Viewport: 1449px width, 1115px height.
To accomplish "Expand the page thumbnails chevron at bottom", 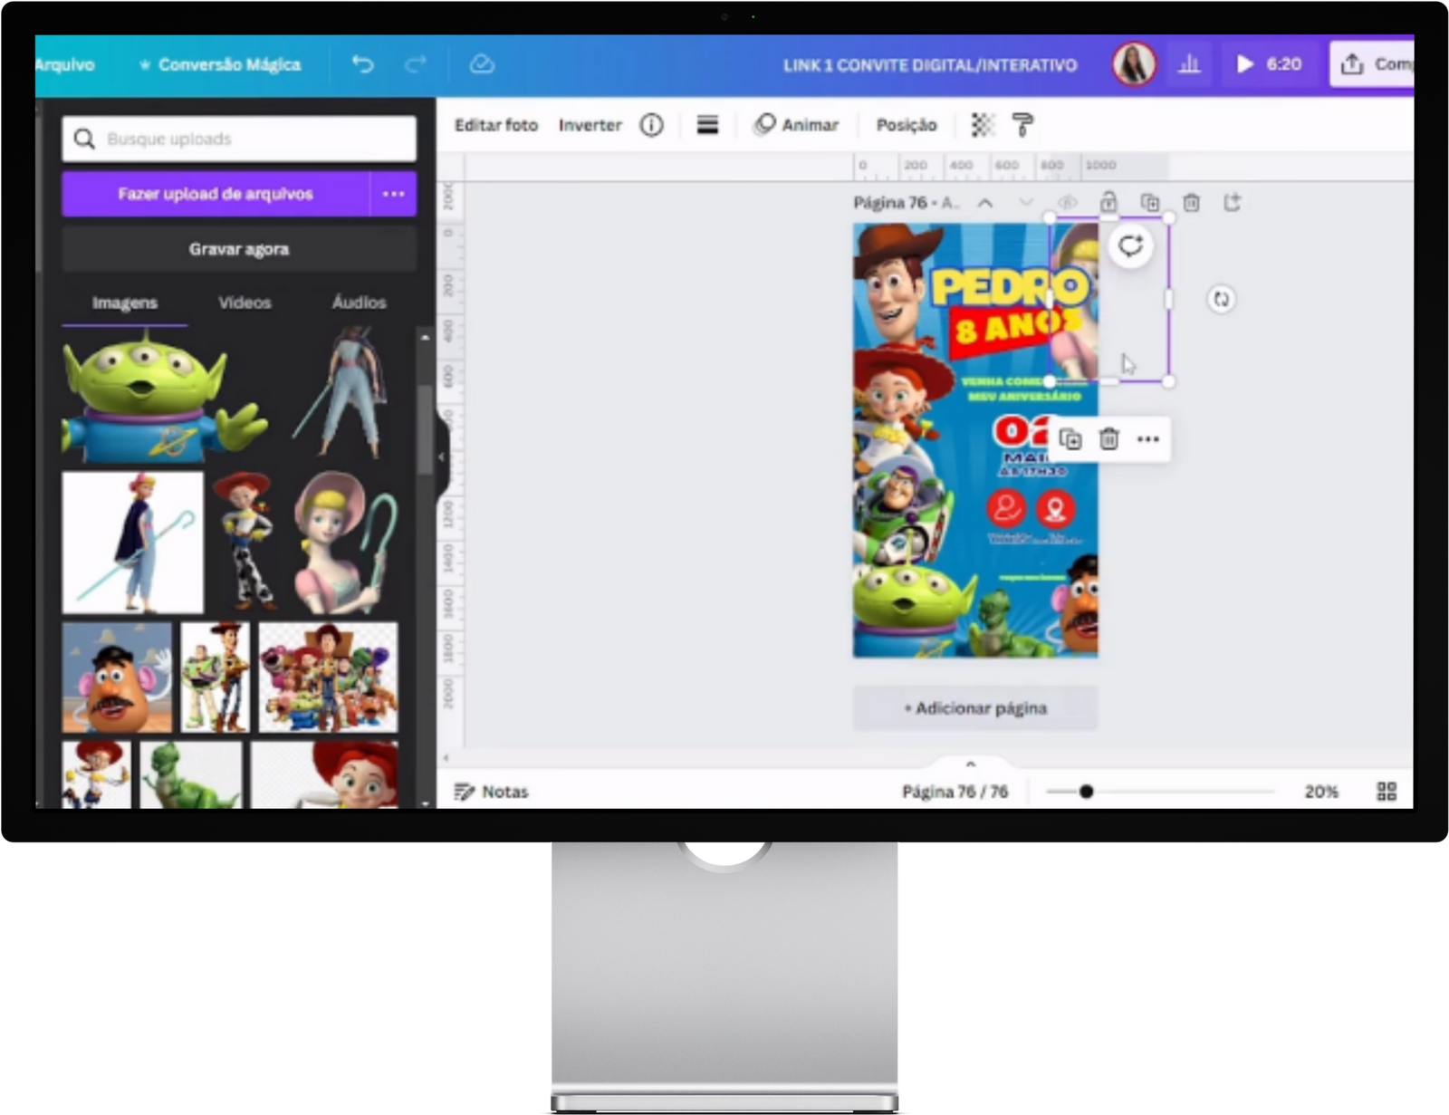I will [970, 764].
